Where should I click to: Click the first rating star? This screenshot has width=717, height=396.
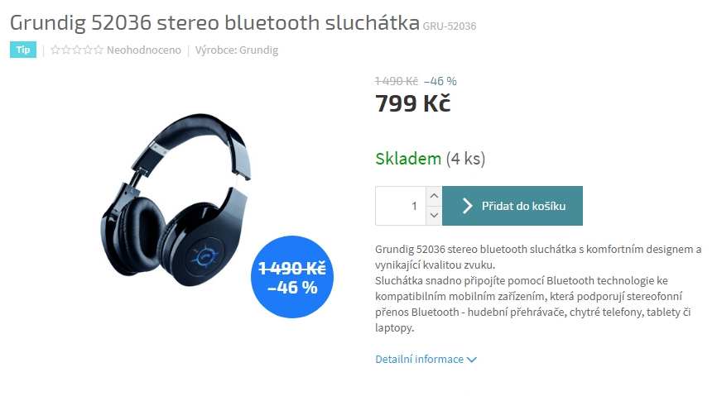click(x=55, y=50)
